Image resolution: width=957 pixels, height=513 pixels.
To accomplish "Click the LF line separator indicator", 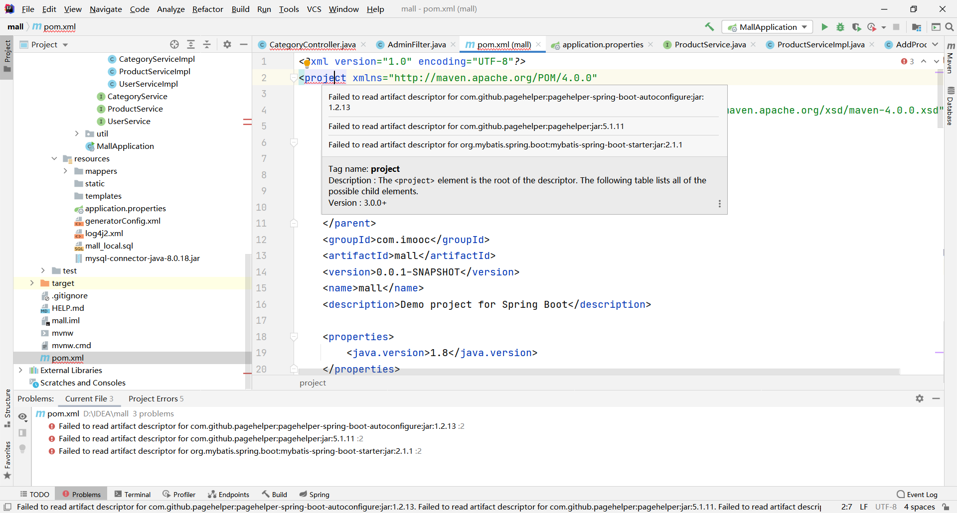I will [864, 507].
